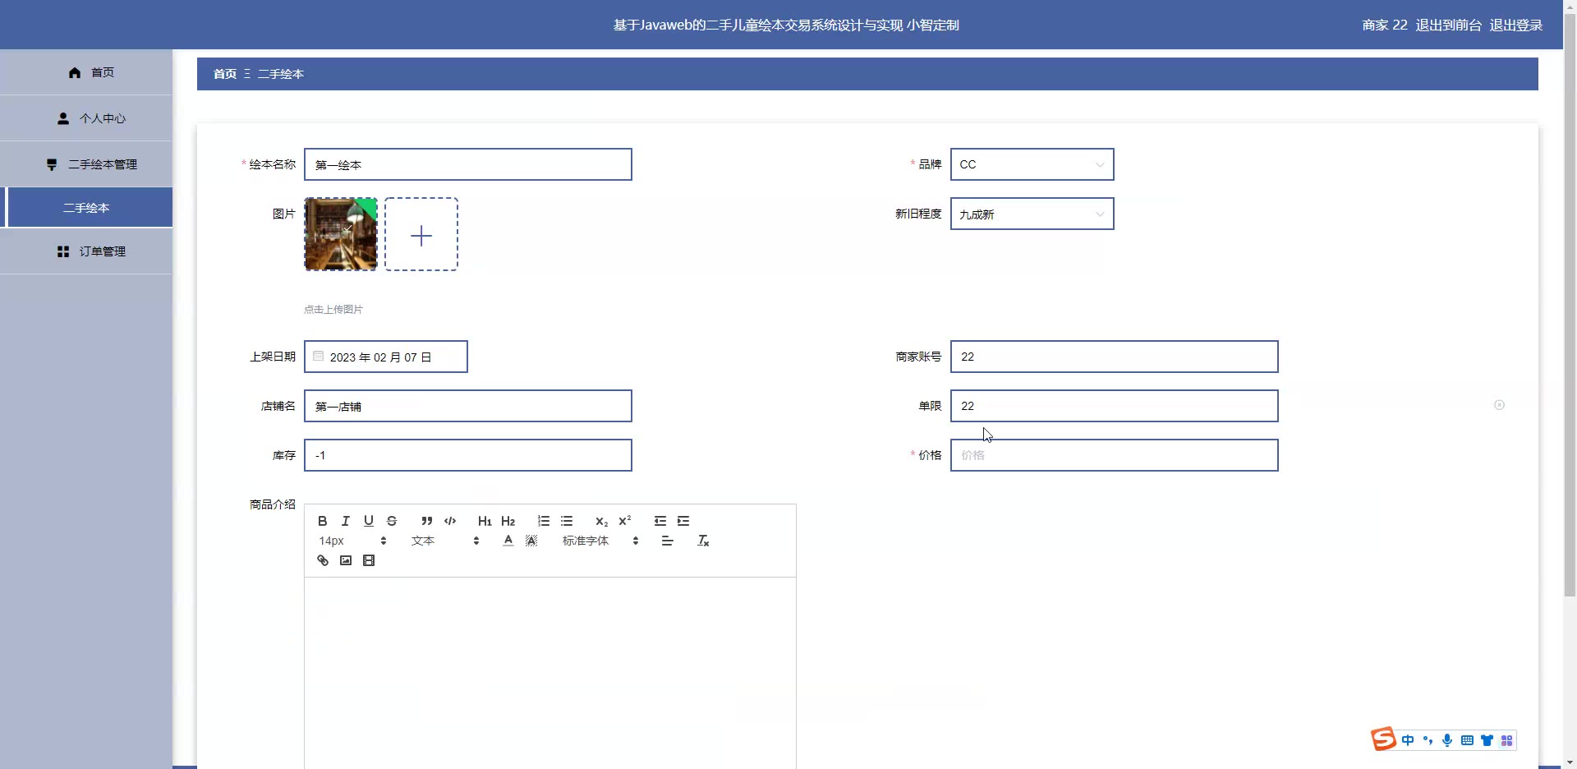1577x769 pixels.
Task: Click the clear circle icon beside 单限
Action: pyautogui.click(x=1499, y=405)
